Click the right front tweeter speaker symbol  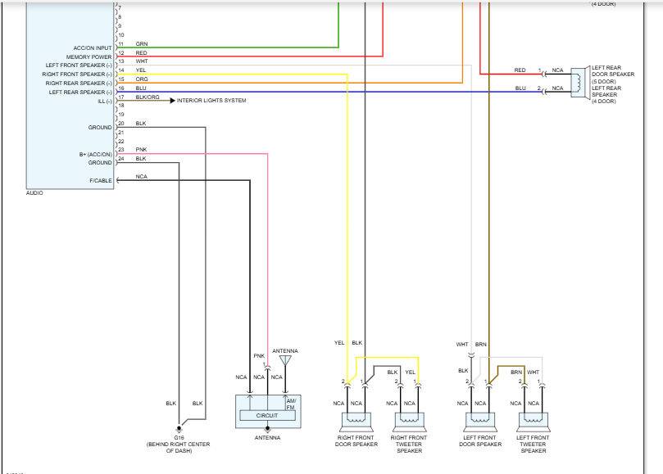(409, 422)
